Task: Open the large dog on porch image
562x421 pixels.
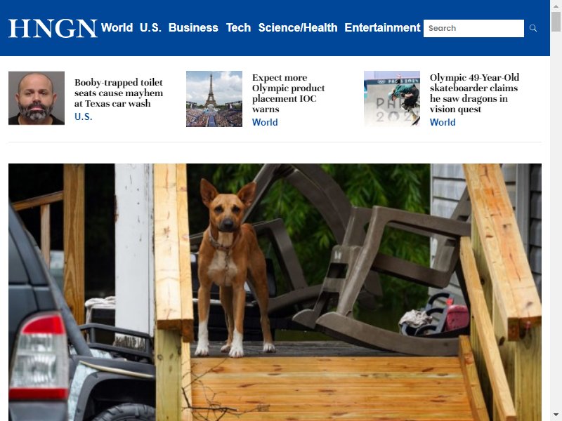Action: pyautogui.click(x=275, y=292)
